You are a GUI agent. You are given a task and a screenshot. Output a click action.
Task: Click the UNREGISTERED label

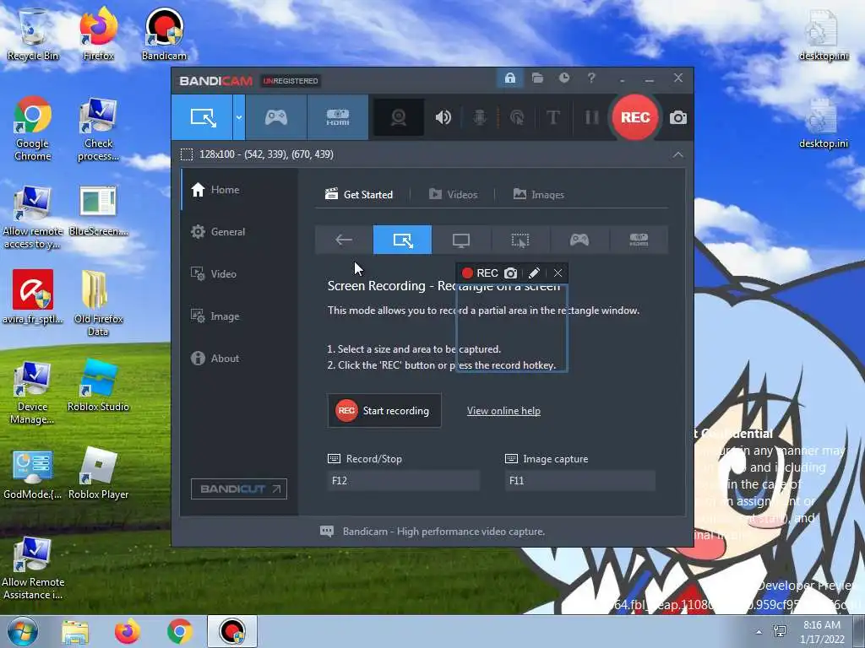(x=291, y=81)
